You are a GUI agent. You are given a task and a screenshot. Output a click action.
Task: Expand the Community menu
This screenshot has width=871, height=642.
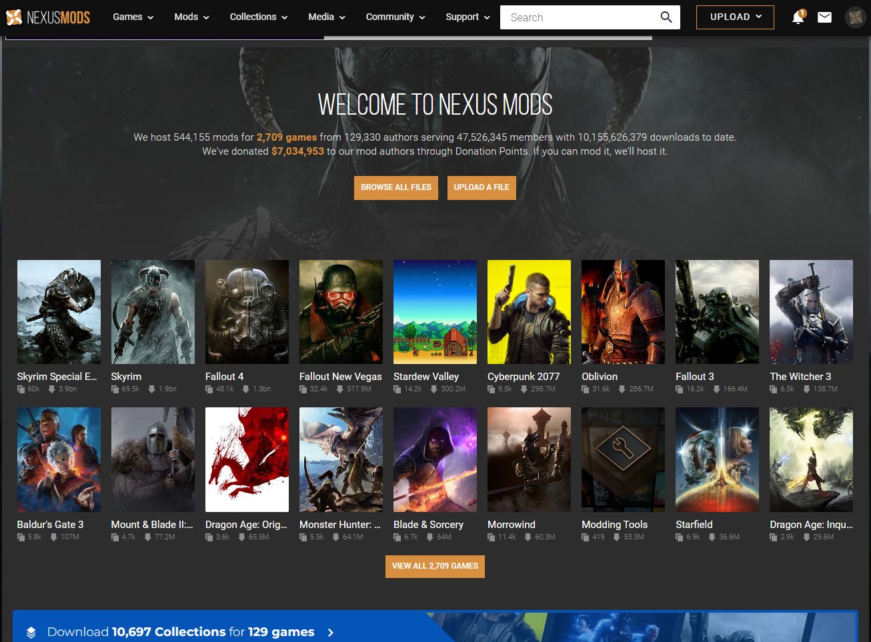tap(395, 17)
